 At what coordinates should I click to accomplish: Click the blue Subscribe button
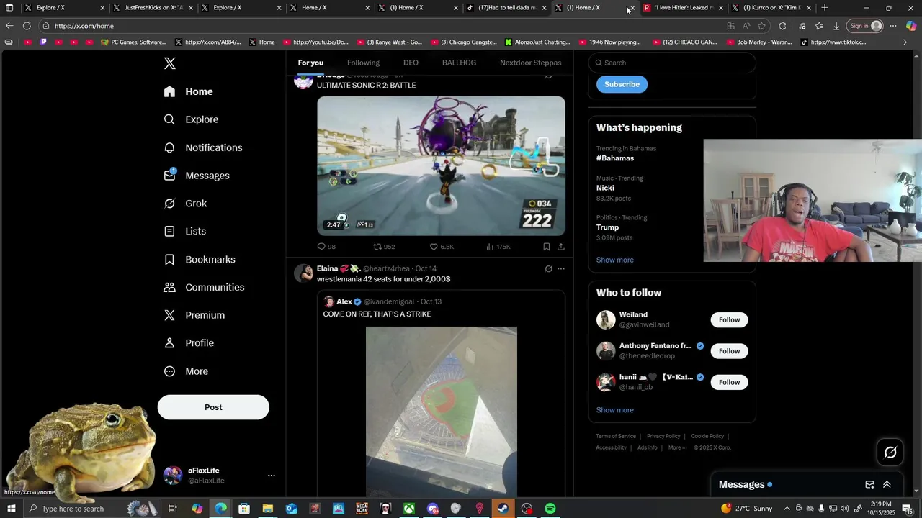(622, 84)
